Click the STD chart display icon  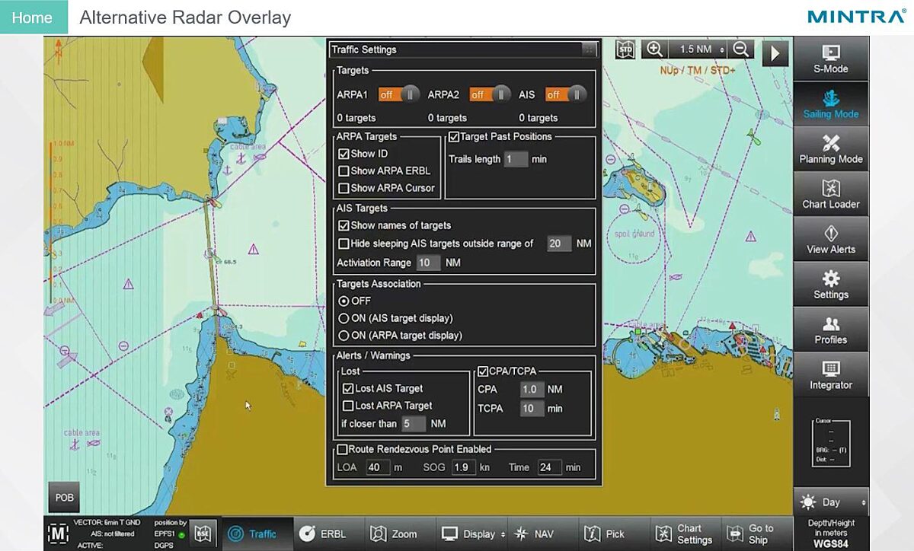tap(625, 49)
